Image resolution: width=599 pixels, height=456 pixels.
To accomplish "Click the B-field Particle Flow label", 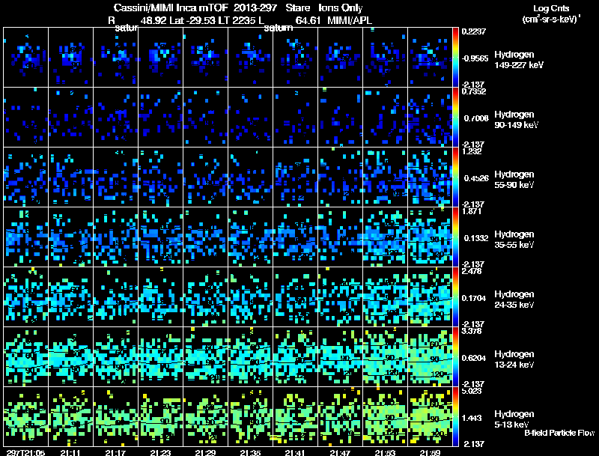I will (x=559, y=433).
